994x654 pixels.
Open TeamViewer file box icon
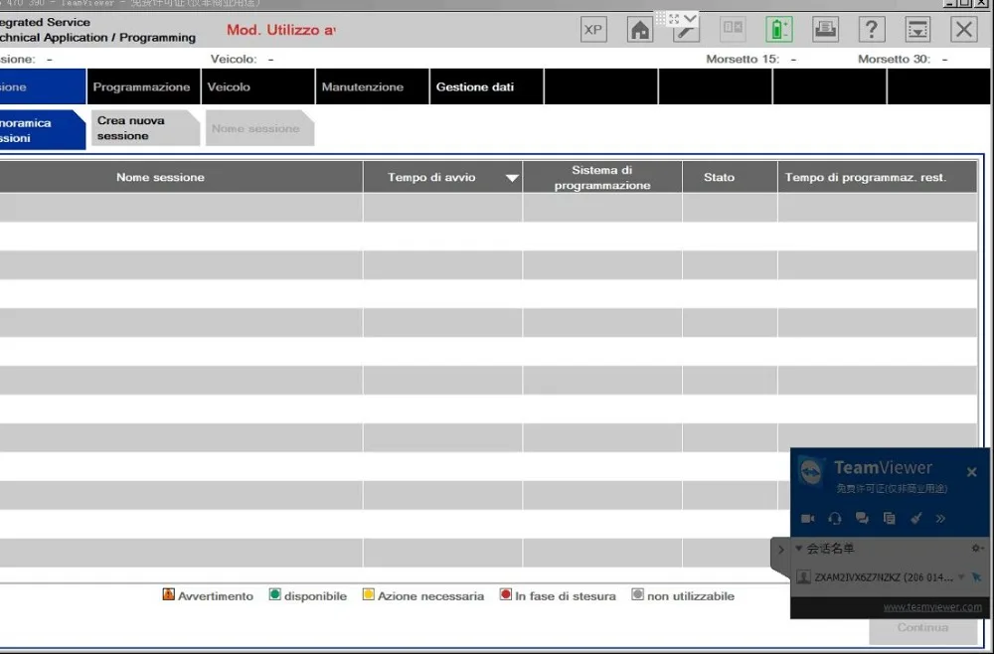coord(890,519)
